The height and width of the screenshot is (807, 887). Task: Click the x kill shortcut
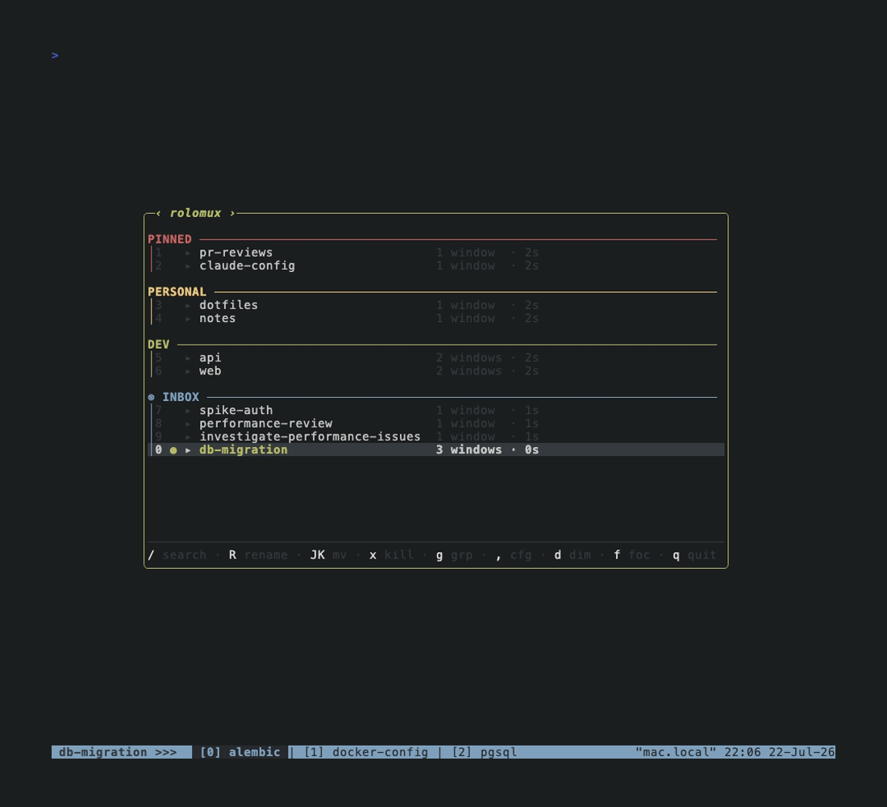tap(391, 555)
